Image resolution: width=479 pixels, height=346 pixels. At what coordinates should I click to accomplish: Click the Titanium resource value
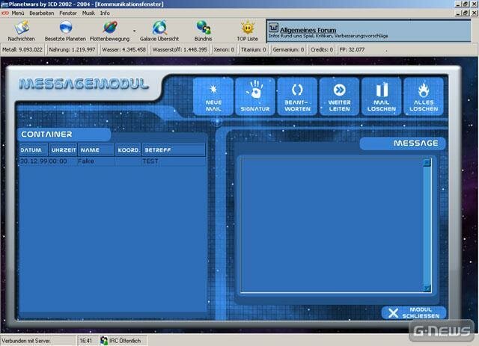[x=253, y=49]
